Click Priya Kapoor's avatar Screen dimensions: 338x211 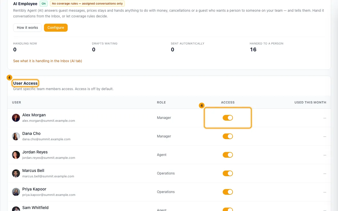pyautogui.click(x=16, y=192)
